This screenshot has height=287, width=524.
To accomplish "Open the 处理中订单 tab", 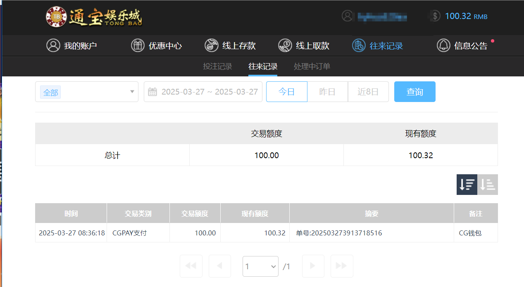I will pyautogui.click(x=312, y=66).
